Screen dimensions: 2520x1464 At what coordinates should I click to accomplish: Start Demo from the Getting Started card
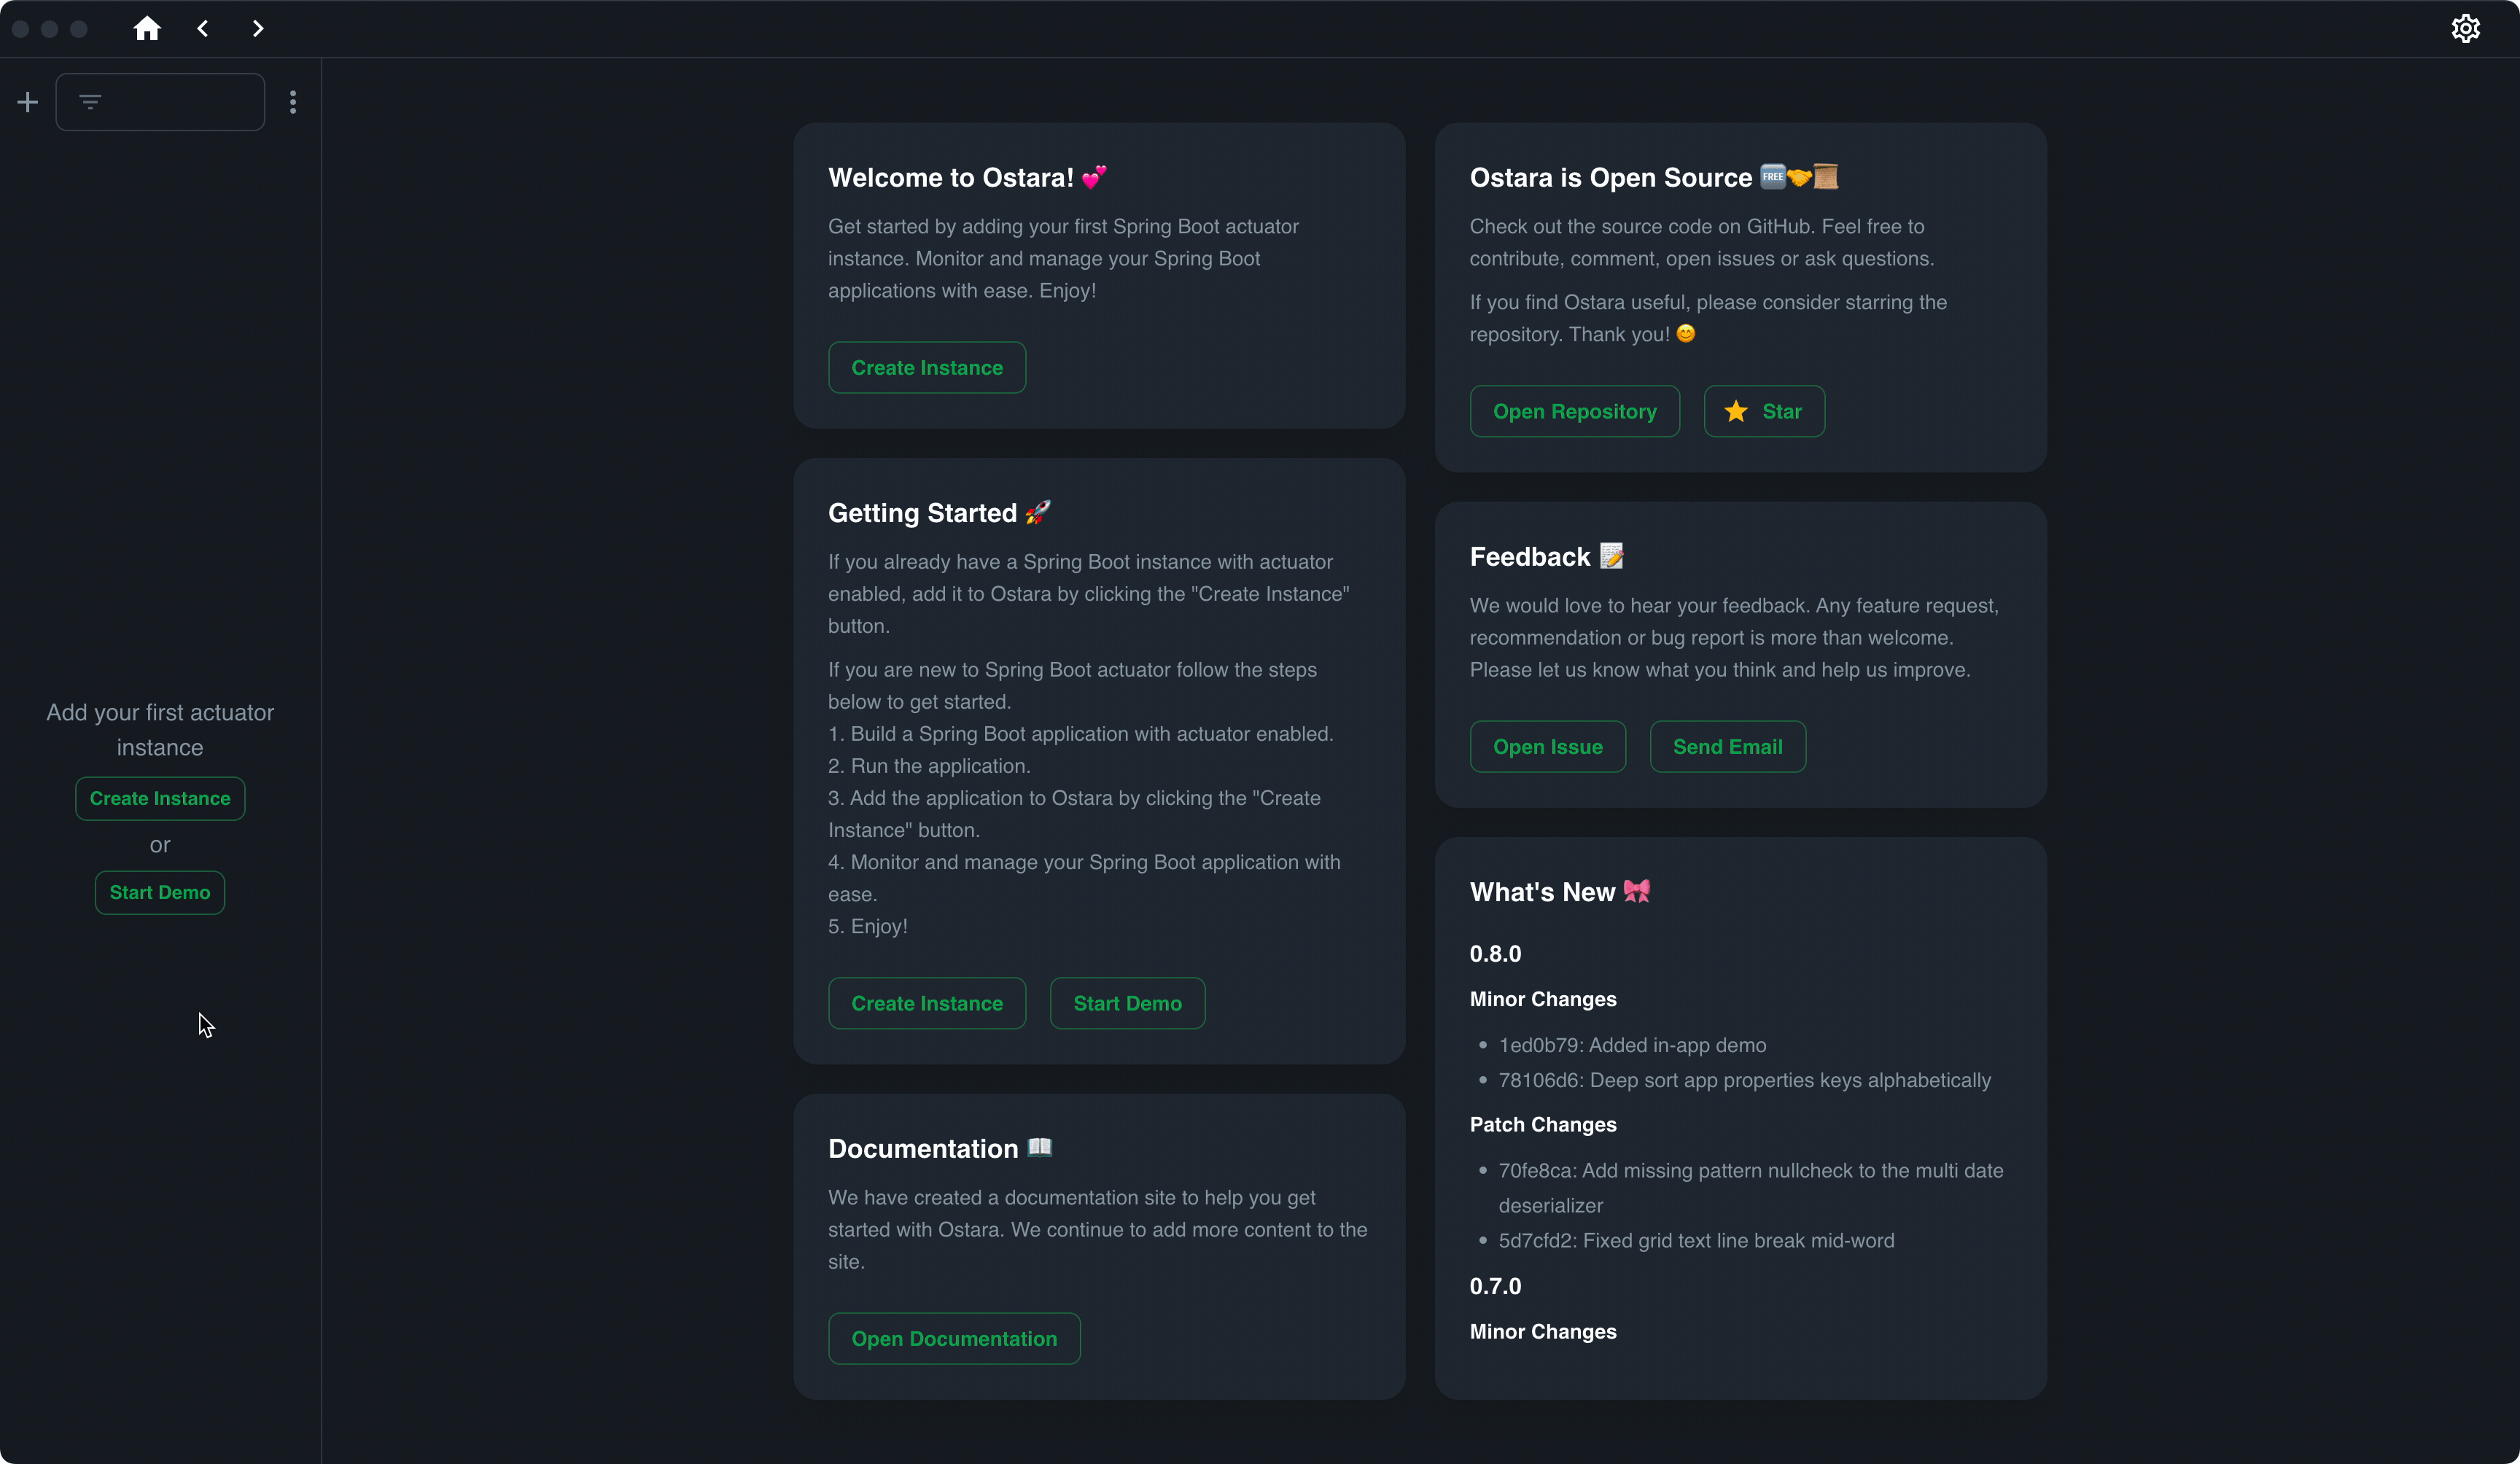coord(1127,1003)
